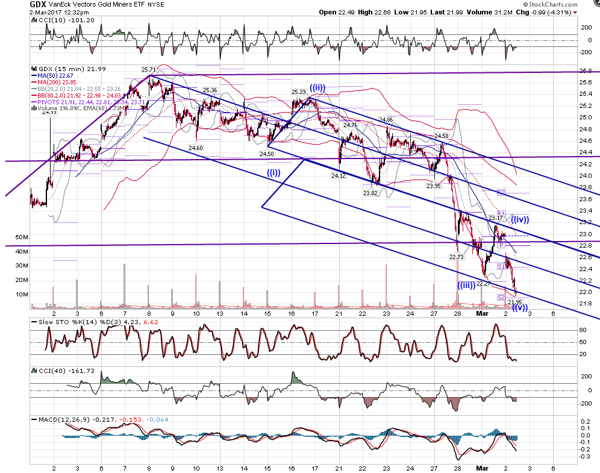Click the 24.50 low price label
Image resolution: width=600 pixels, height=473 pixels.
point(267,154)
